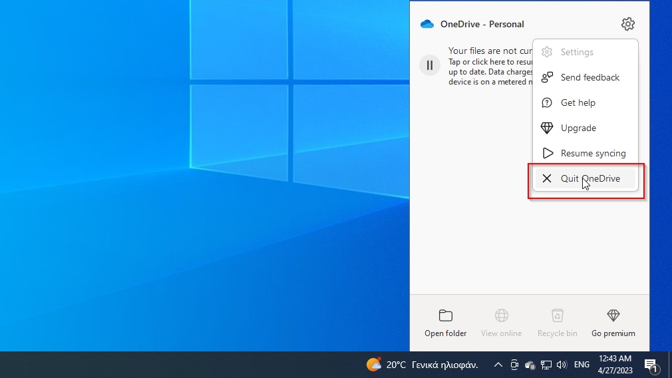Click the Open folder icon

tap(445, 315)
